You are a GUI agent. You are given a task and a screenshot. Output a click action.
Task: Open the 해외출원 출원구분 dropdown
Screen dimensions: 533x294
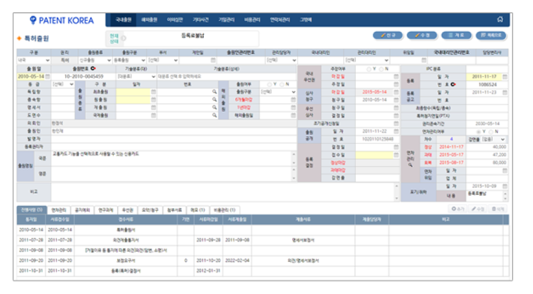[x=278, y=92]
